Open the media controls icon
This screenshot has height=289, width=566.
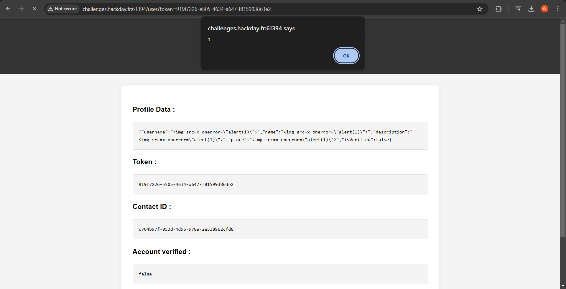point(518,9)
